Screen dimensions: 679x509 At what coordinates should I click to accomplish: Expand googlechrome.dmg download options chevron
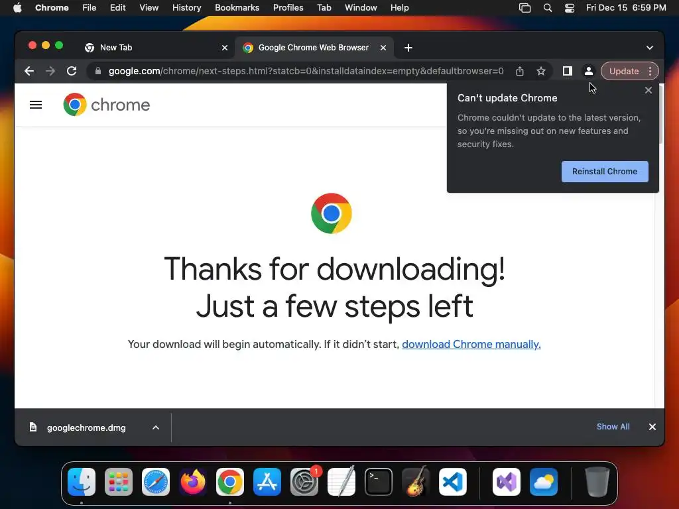point(156,427)
